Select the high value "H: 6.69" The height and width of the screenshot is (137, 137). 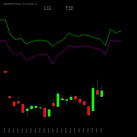tap(69, 7)
